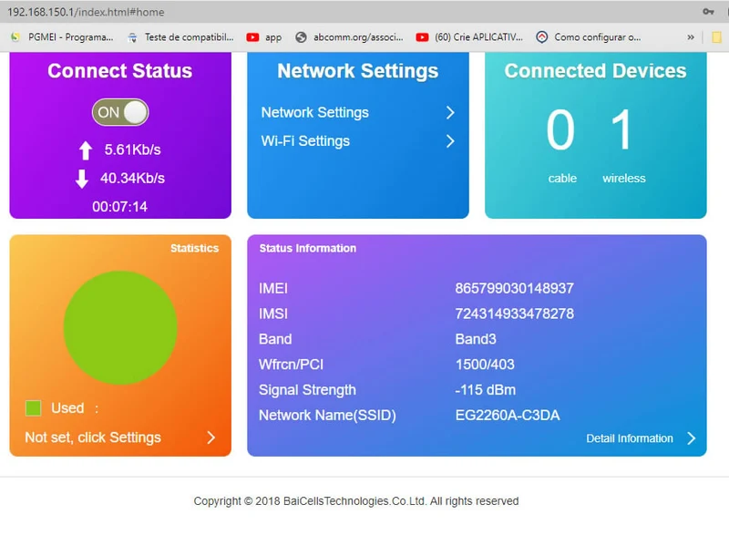Click the Band3 value
The image size is (729, 535).
point(476,339)
